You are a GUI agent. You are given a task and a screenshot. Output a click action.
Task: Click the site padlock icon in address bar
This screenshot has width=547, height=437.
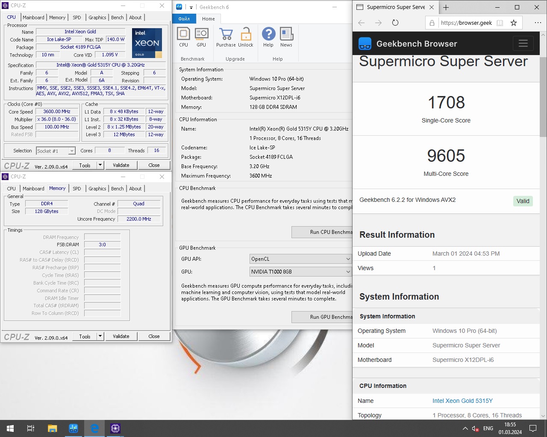(x=432, y=23)
